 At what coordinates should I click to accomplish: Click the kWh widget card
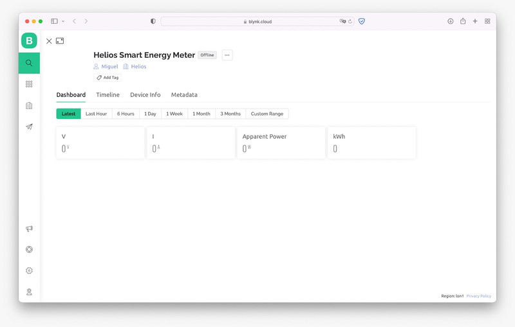(372, 143)
